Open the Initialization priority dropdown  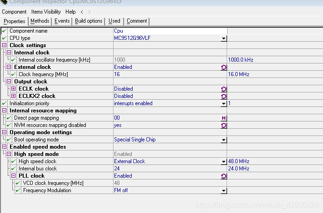click(224, 103)
